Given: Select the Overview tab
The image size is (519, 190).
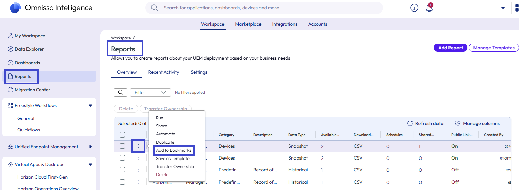Looking at the screenshot, I should pos(127,72).
